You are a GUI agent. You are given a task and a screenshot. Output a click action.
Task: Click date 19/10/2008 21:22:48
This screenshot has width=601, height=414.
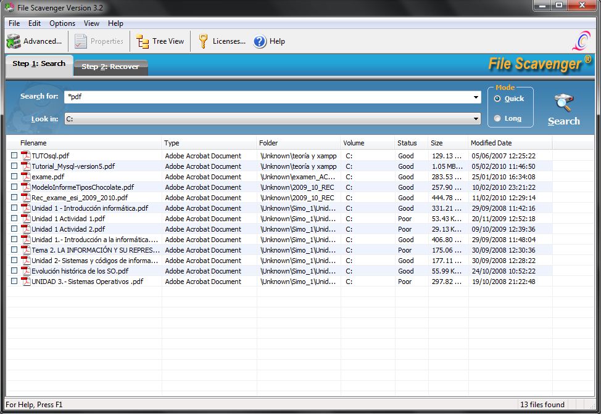(x=504, y=282)
